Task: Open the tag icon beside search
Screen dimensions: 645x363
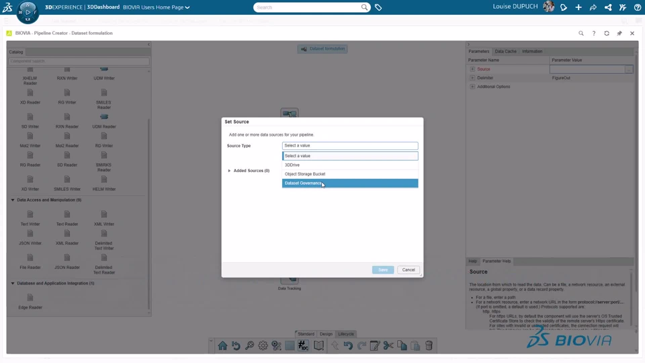Action: [378, 7]
